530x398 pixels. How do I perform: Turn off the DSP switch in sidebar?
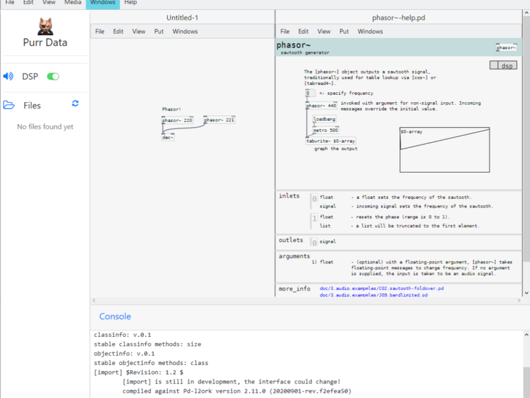point(53,76)
